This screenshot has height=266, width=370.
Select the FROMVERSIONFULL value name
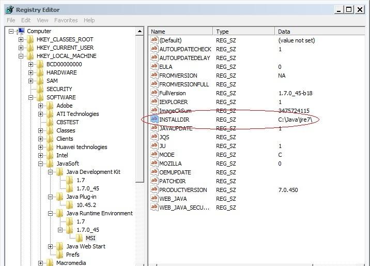184,84
